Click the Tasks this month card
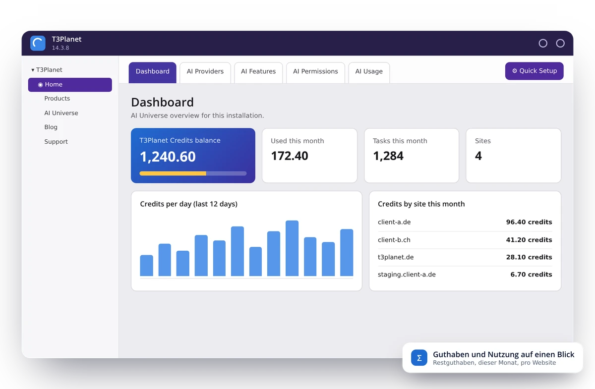595x389 pixels. (412, 156)
